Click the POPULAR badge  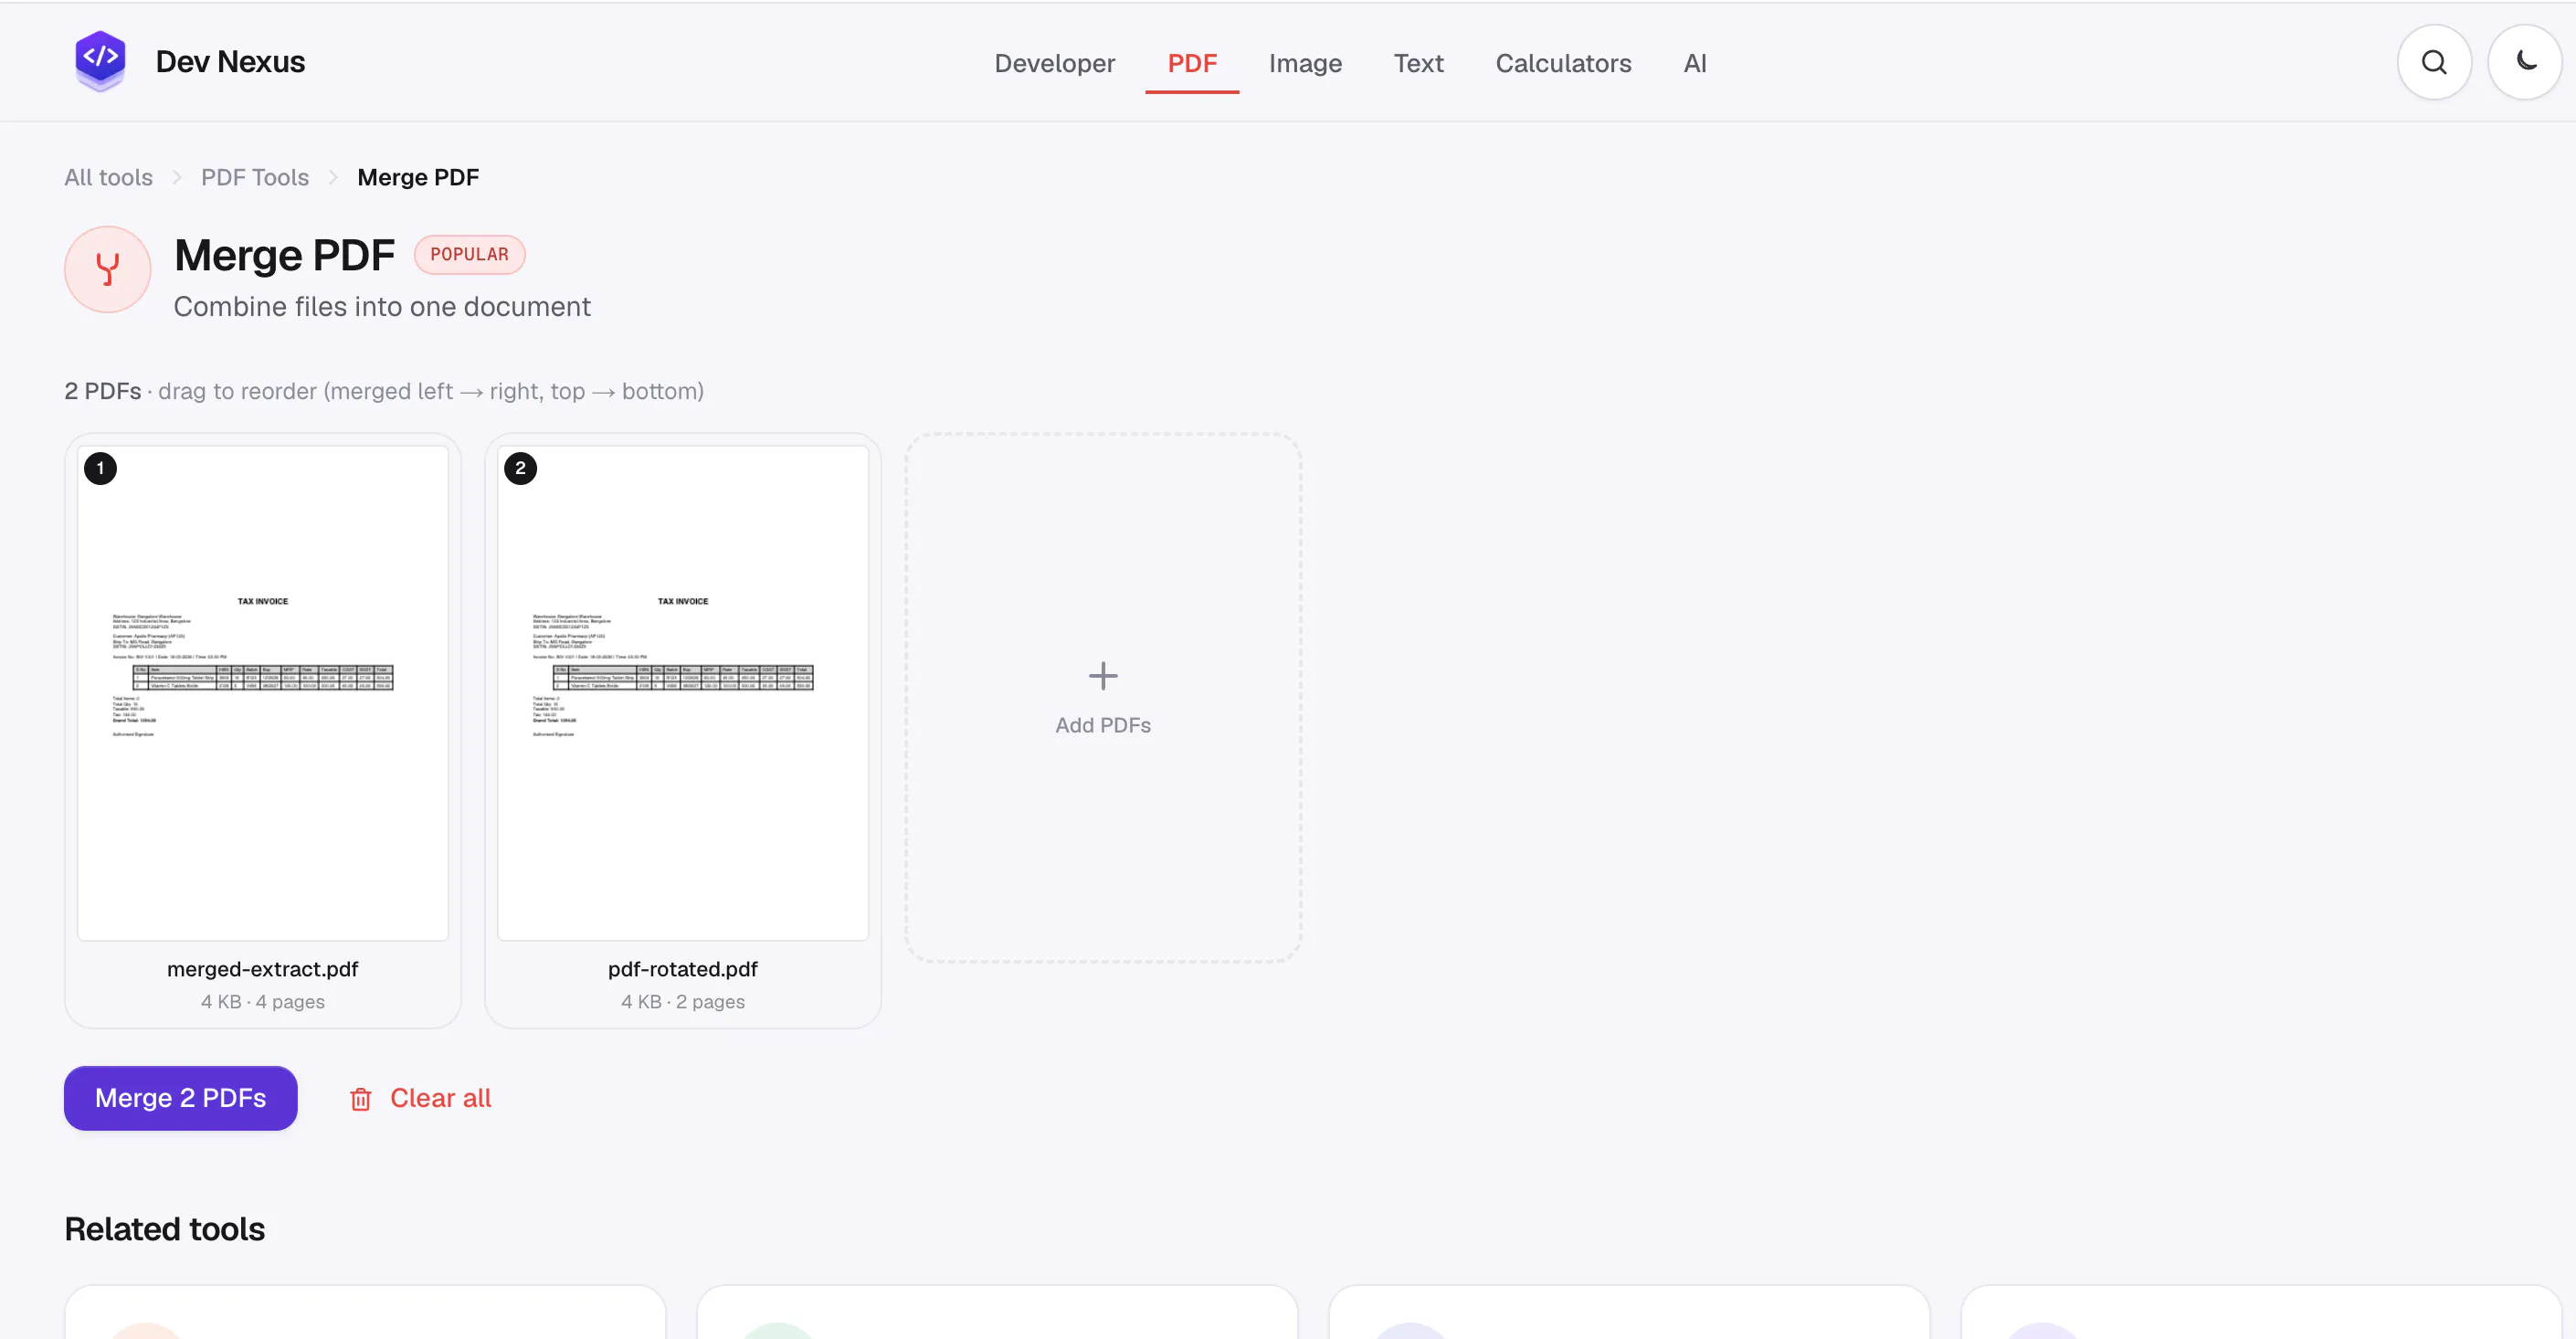pyautogui.click(x=470, y=254)
